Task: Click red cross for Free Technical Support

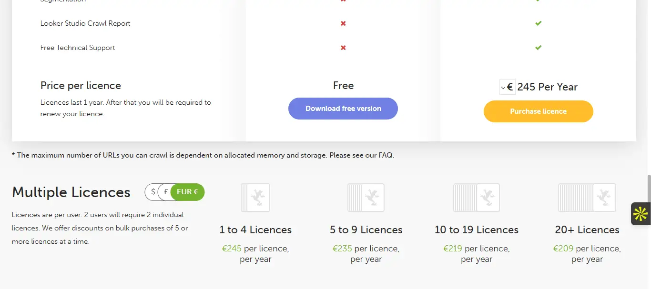Action: click(343, 48)
